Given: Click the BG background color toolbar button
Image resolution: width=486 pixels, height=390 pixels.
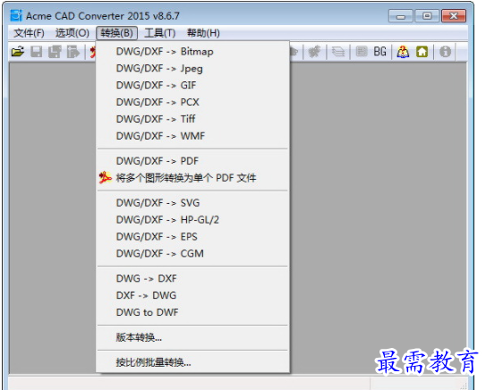Looking at the screenshot, I should point(379,51).
